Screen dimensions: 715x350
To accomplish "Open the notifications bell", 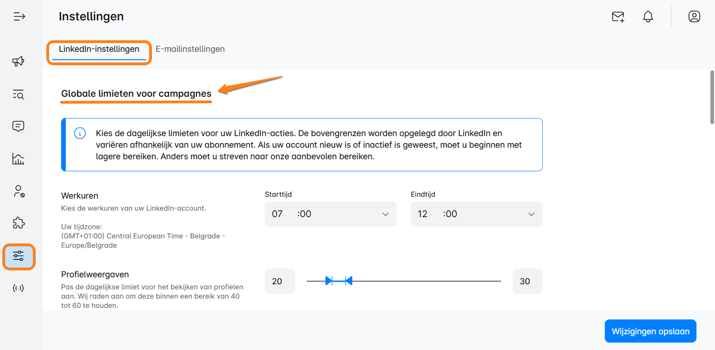I will coord(648,17).
